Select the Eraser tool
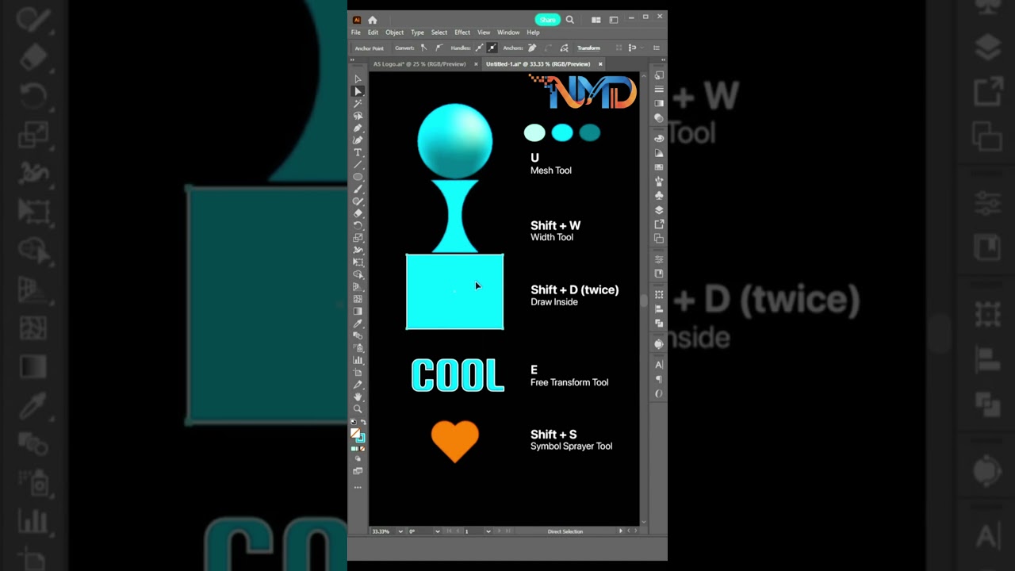The width and height of the screenshot is (1015, 571). point(358,213)
